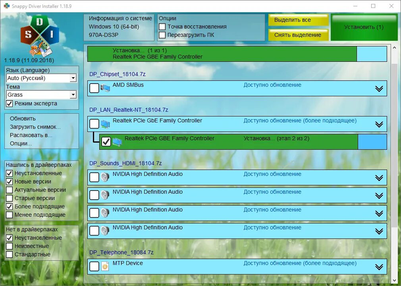Screen dimensions: 401x286
Task: Toggle the Режим эксперта checkbox
Action: click(x=9, y=103)
